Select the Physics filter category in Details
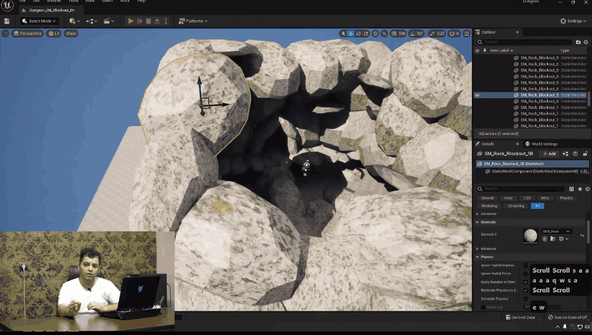The image size is (592, 335). pos(566,198)
